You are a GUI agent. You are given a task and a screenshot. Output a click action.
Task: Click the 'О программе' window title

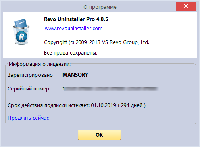(x=100, y=7)
